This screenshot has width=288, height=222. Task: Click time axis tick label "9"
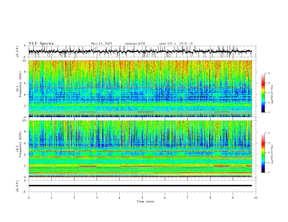233,198
